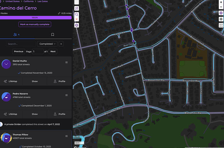The width and height of the screenshot is (224, 148).
Task: Click the Search input field
Action: point(21,44)
